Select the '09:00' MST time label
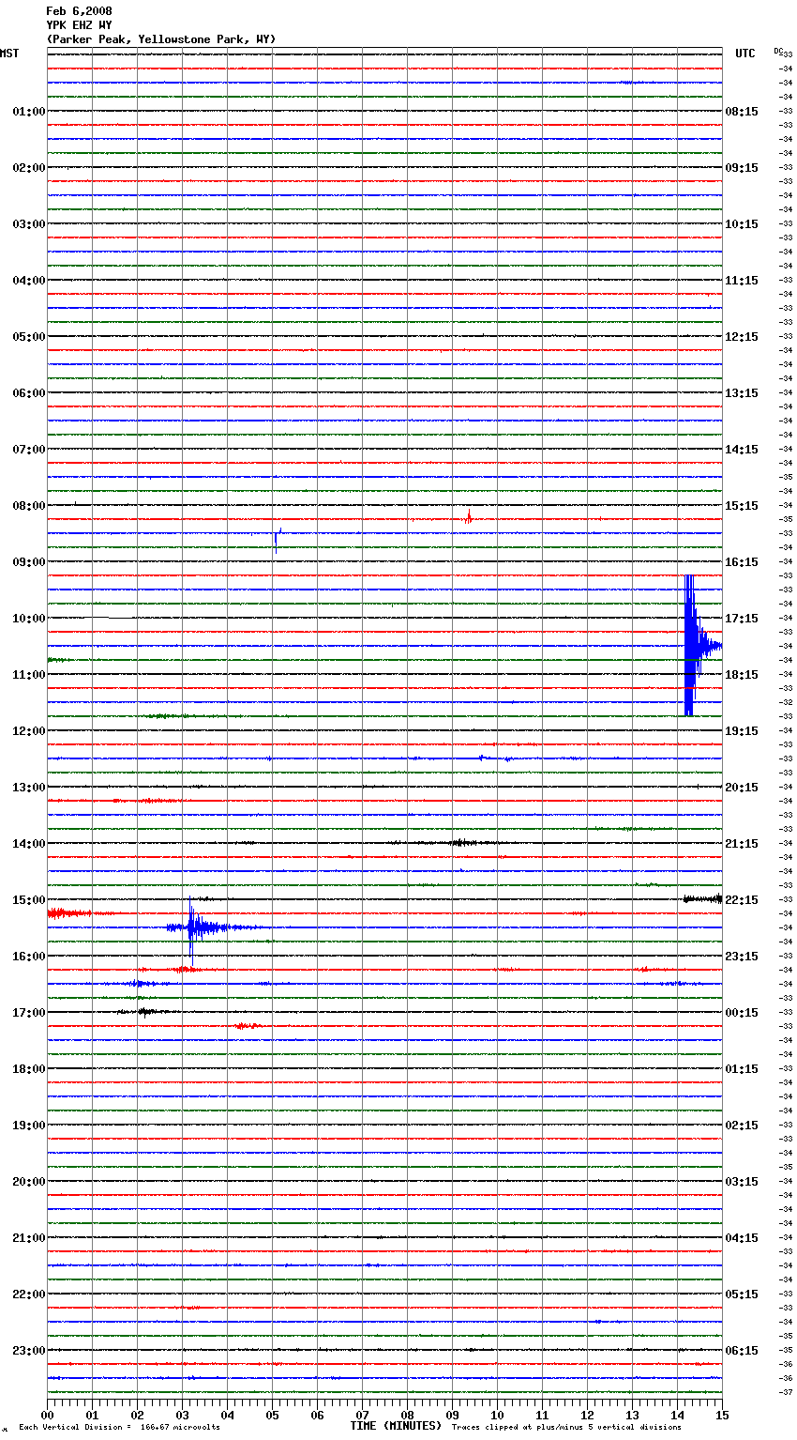Viewport: 797px width, 1440px height. coord(29,562)
